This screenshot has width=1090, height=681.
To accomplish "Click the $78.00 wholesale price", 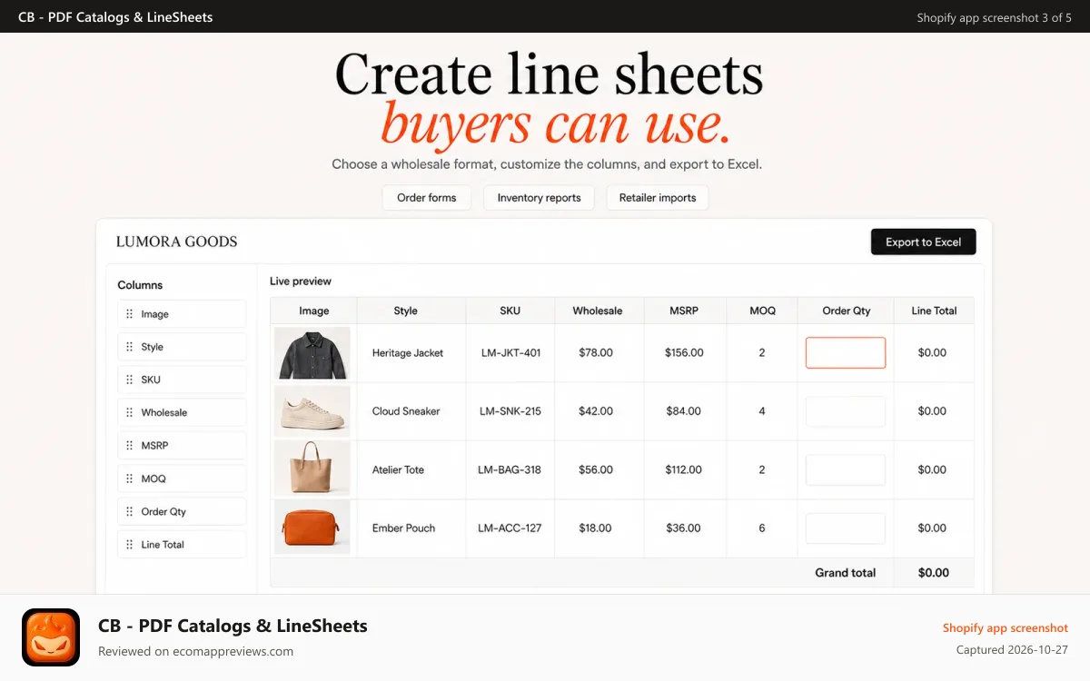I will click(x=596, y=353).
